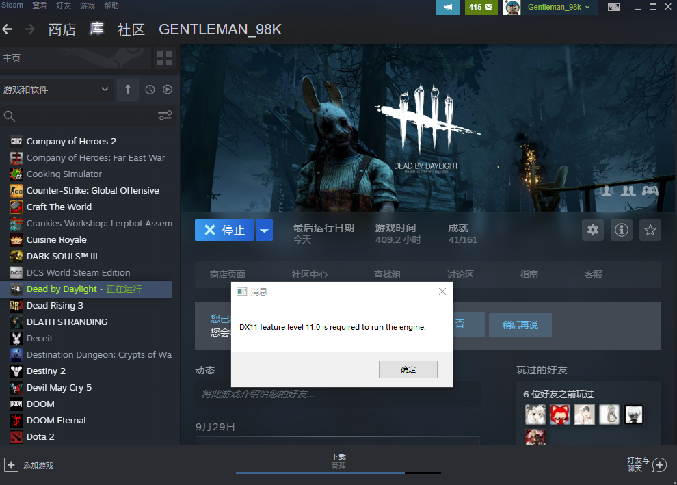Select Dead by Daylight running entry

(86, 289)
